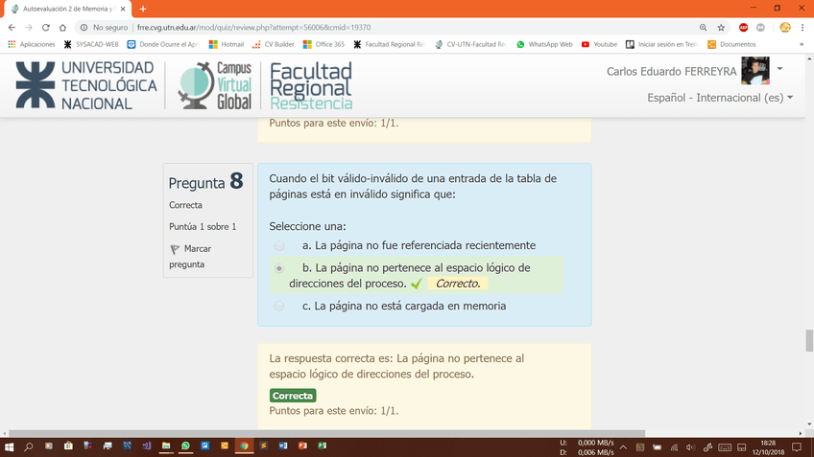Click the Universidad Tecnológica Nacional logo
This screenshot has width=814, height=457.
pos(85,85)
